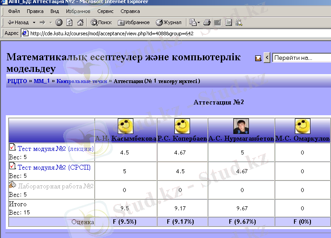Open the Избранное favorites toolbar button
Viewport: 331px width, 238px height.
tap(134, 22)
